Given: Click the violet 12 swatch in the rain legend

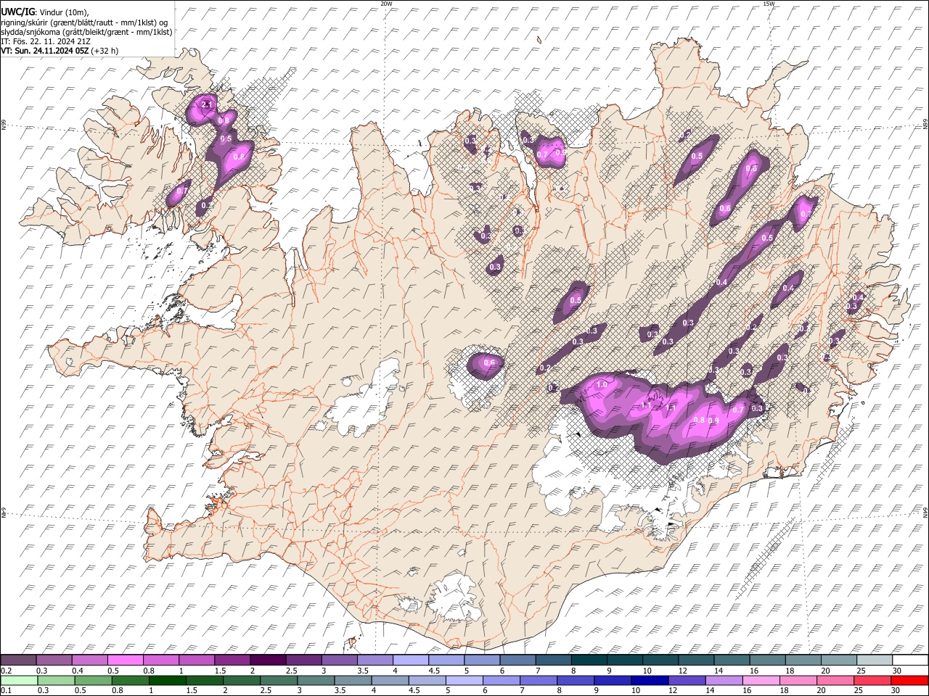Looking at the screenshot, I should click(x=686, y=681).
